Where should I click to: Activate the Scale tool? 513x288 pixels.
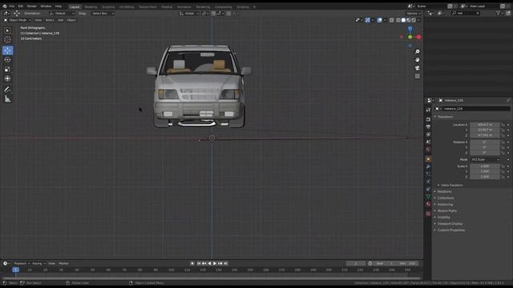click(x=7, y=70)
